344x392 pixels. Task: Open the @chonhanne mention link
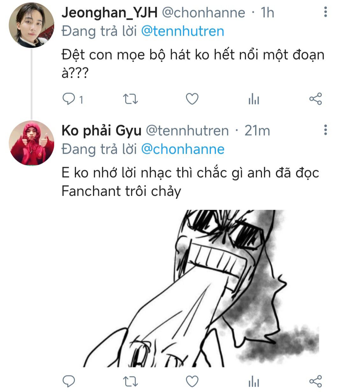pyautogui.click(x=183, y=149)
